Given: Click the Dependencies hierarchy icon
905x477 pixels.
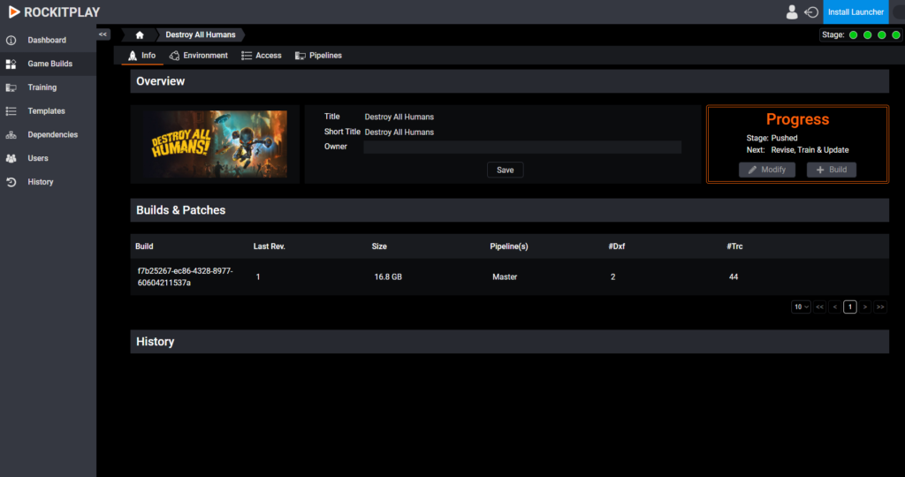Looking at the screenshot, I should (11, 135).
